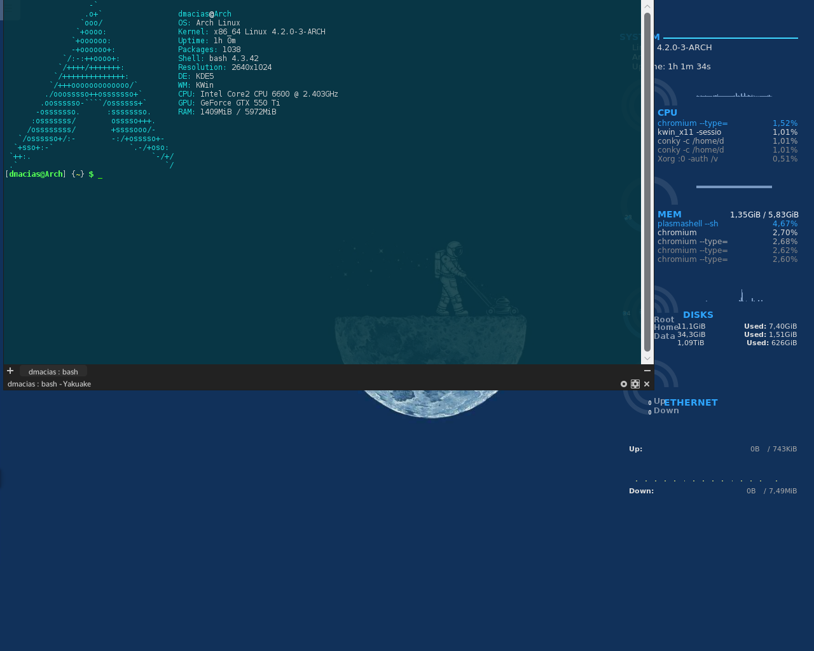Click the '34,3GiB' home disk size

[691, 334]
